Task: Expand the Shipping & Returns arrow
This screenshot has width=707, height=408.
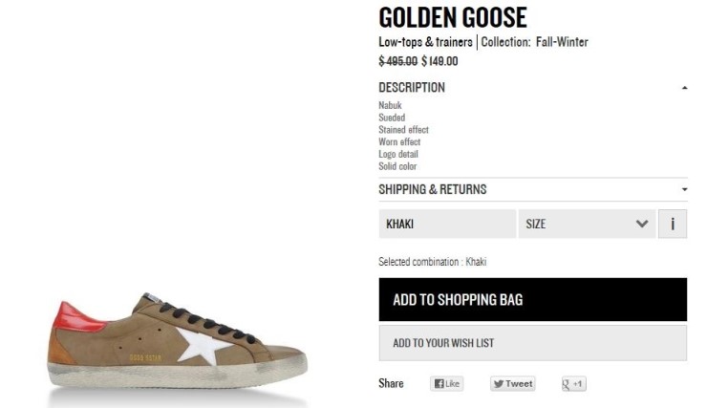Action: (684, 190)
